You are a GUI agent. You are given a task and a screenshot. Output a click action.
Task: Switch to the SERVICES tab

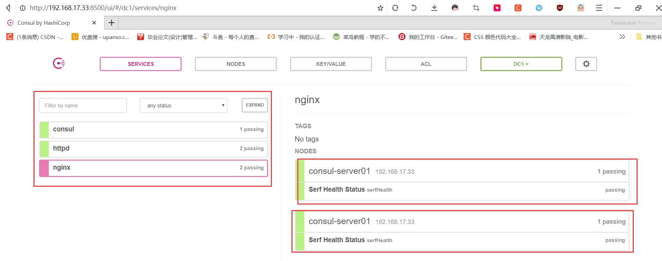point(140,64)
